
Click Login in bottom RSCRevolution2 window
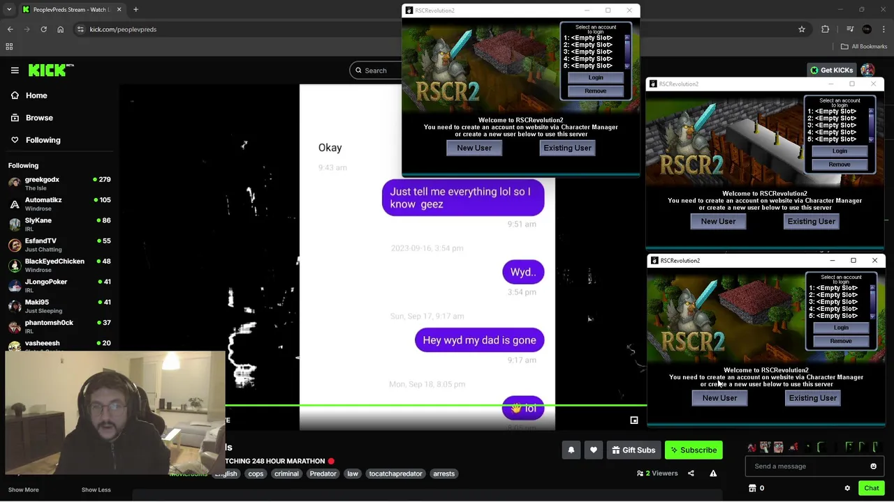coord(841,327)
